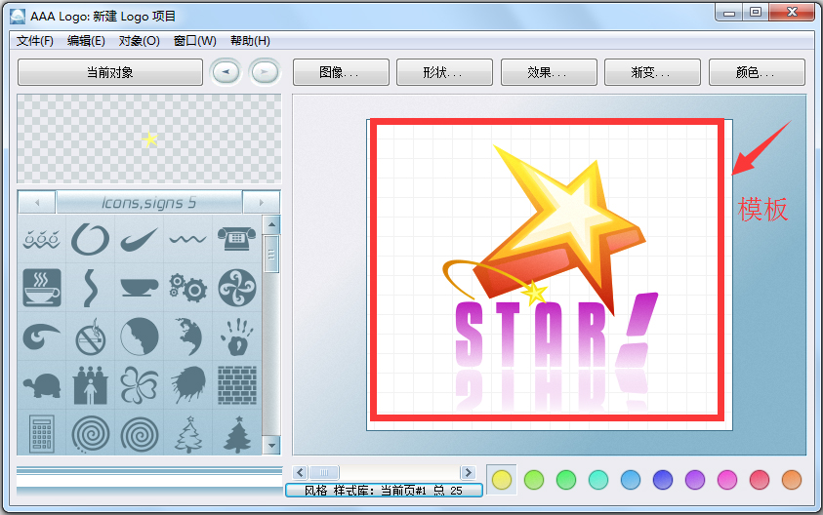Open the 对象(O) menu
This screenshot has height=515, width=823.
(139, 41)
